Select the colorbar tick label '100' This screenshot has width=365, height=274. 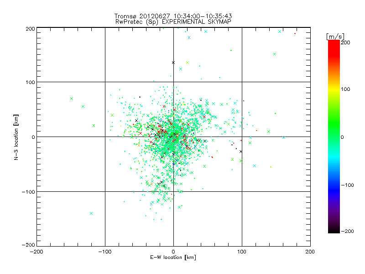coord(345,89)
